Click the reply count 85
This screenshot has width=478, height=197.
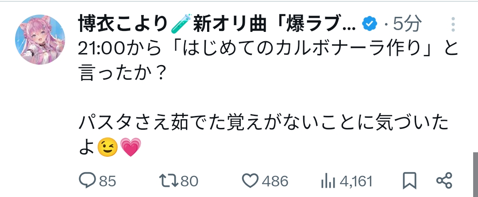pos(107,181)
